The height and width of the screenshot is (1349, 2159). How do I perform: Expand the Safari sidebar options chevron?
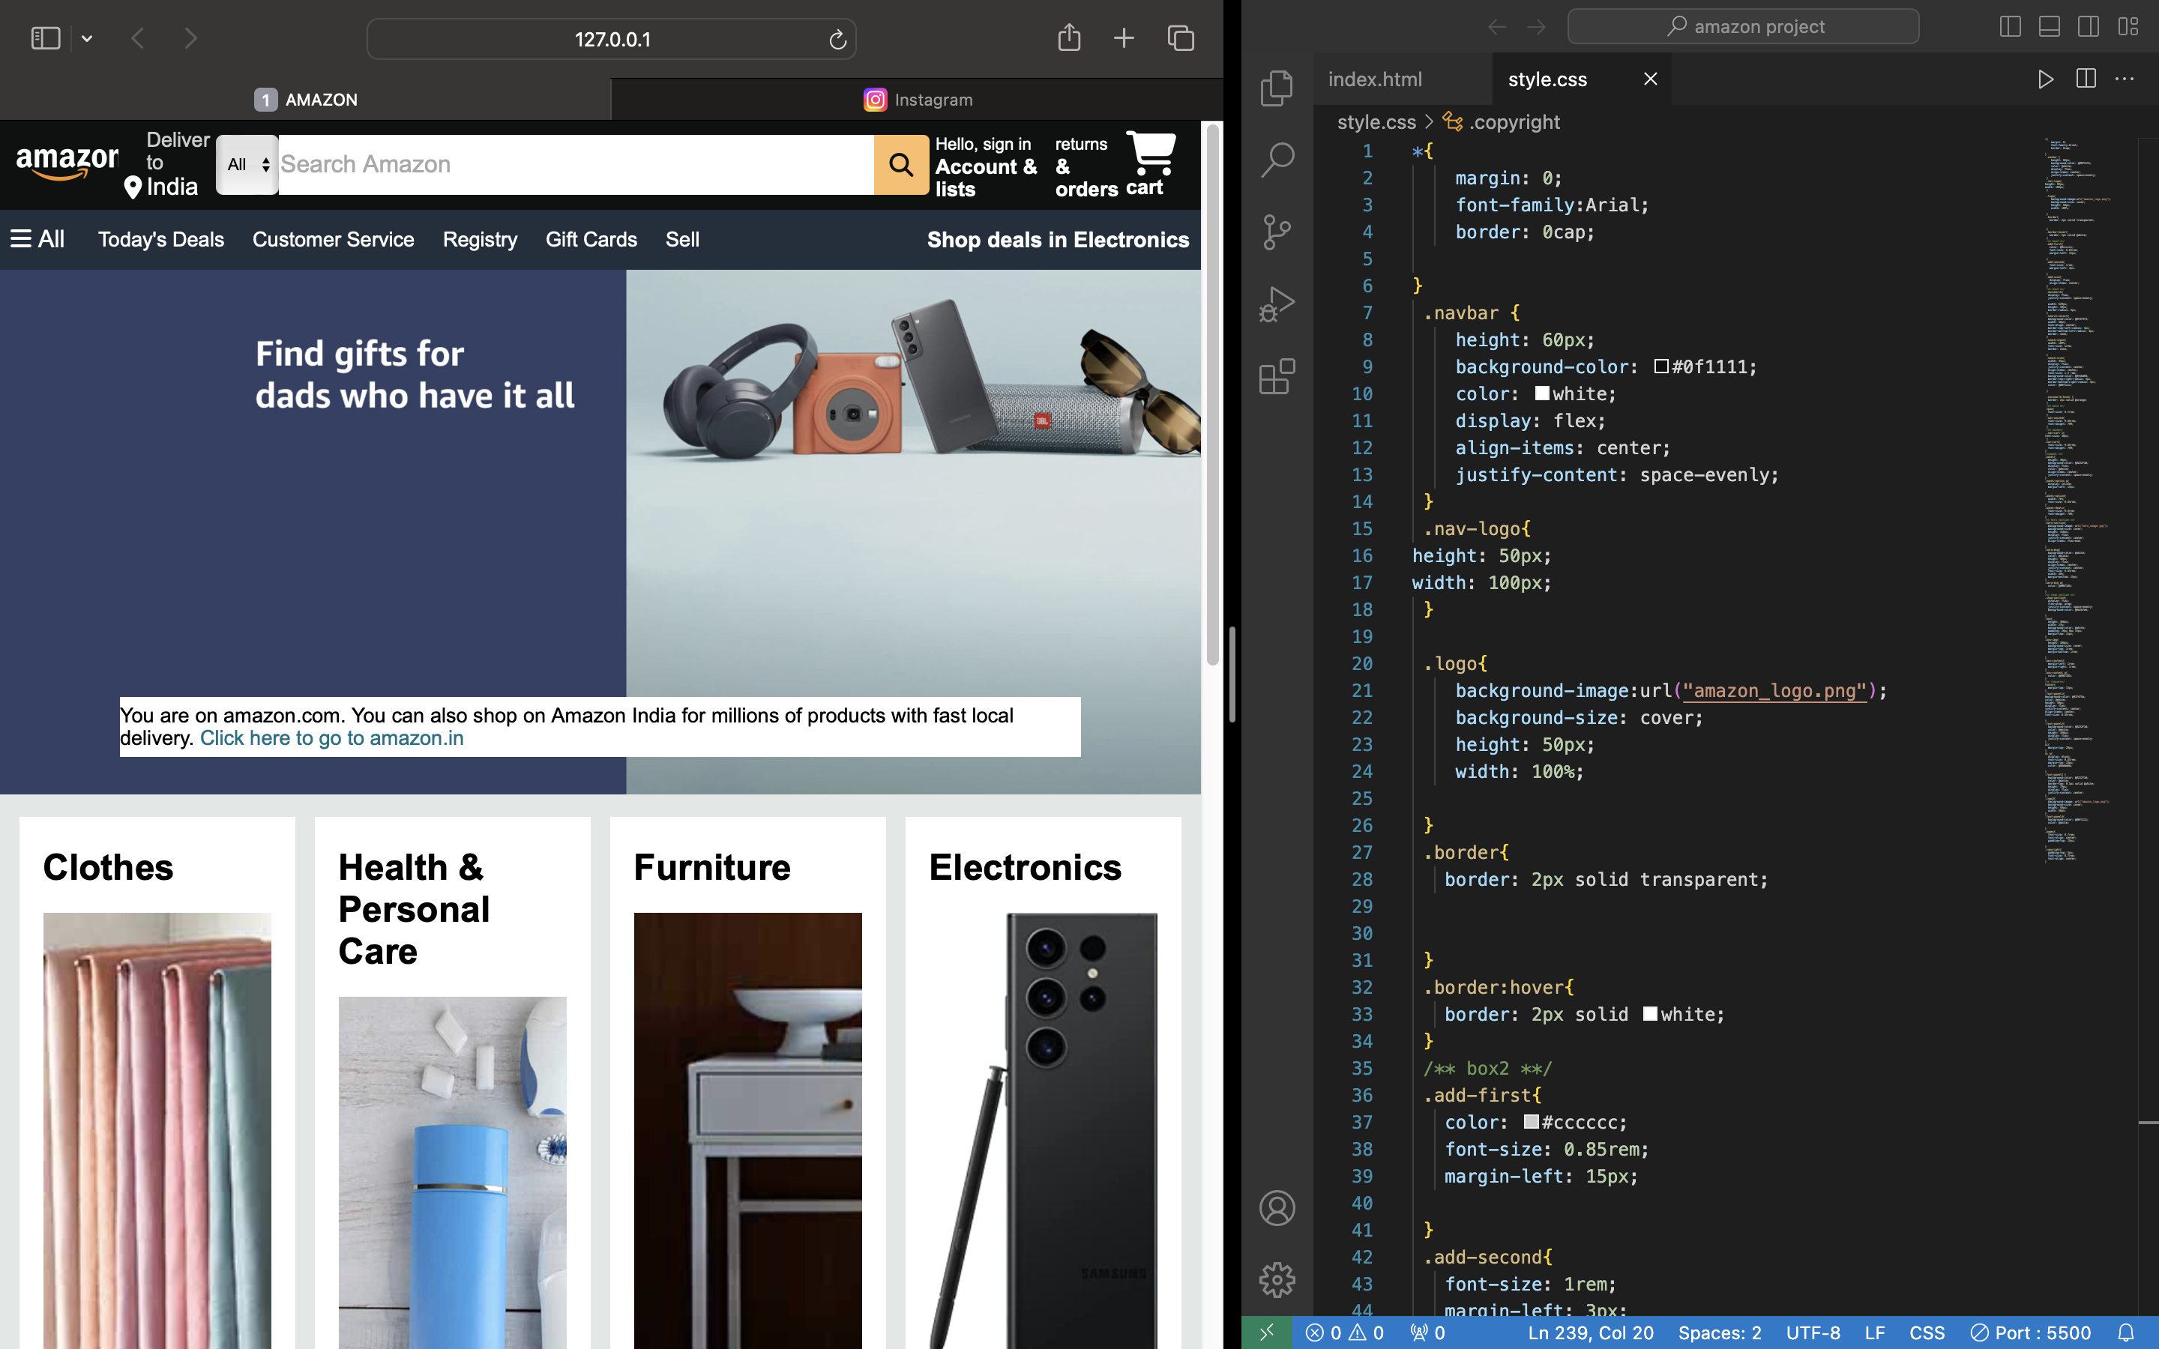(x=86, y=38)
